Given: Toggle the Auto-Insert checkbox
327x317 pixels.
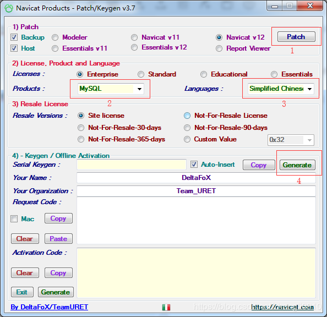Looking at the screenshot, I should coord(194,165).
